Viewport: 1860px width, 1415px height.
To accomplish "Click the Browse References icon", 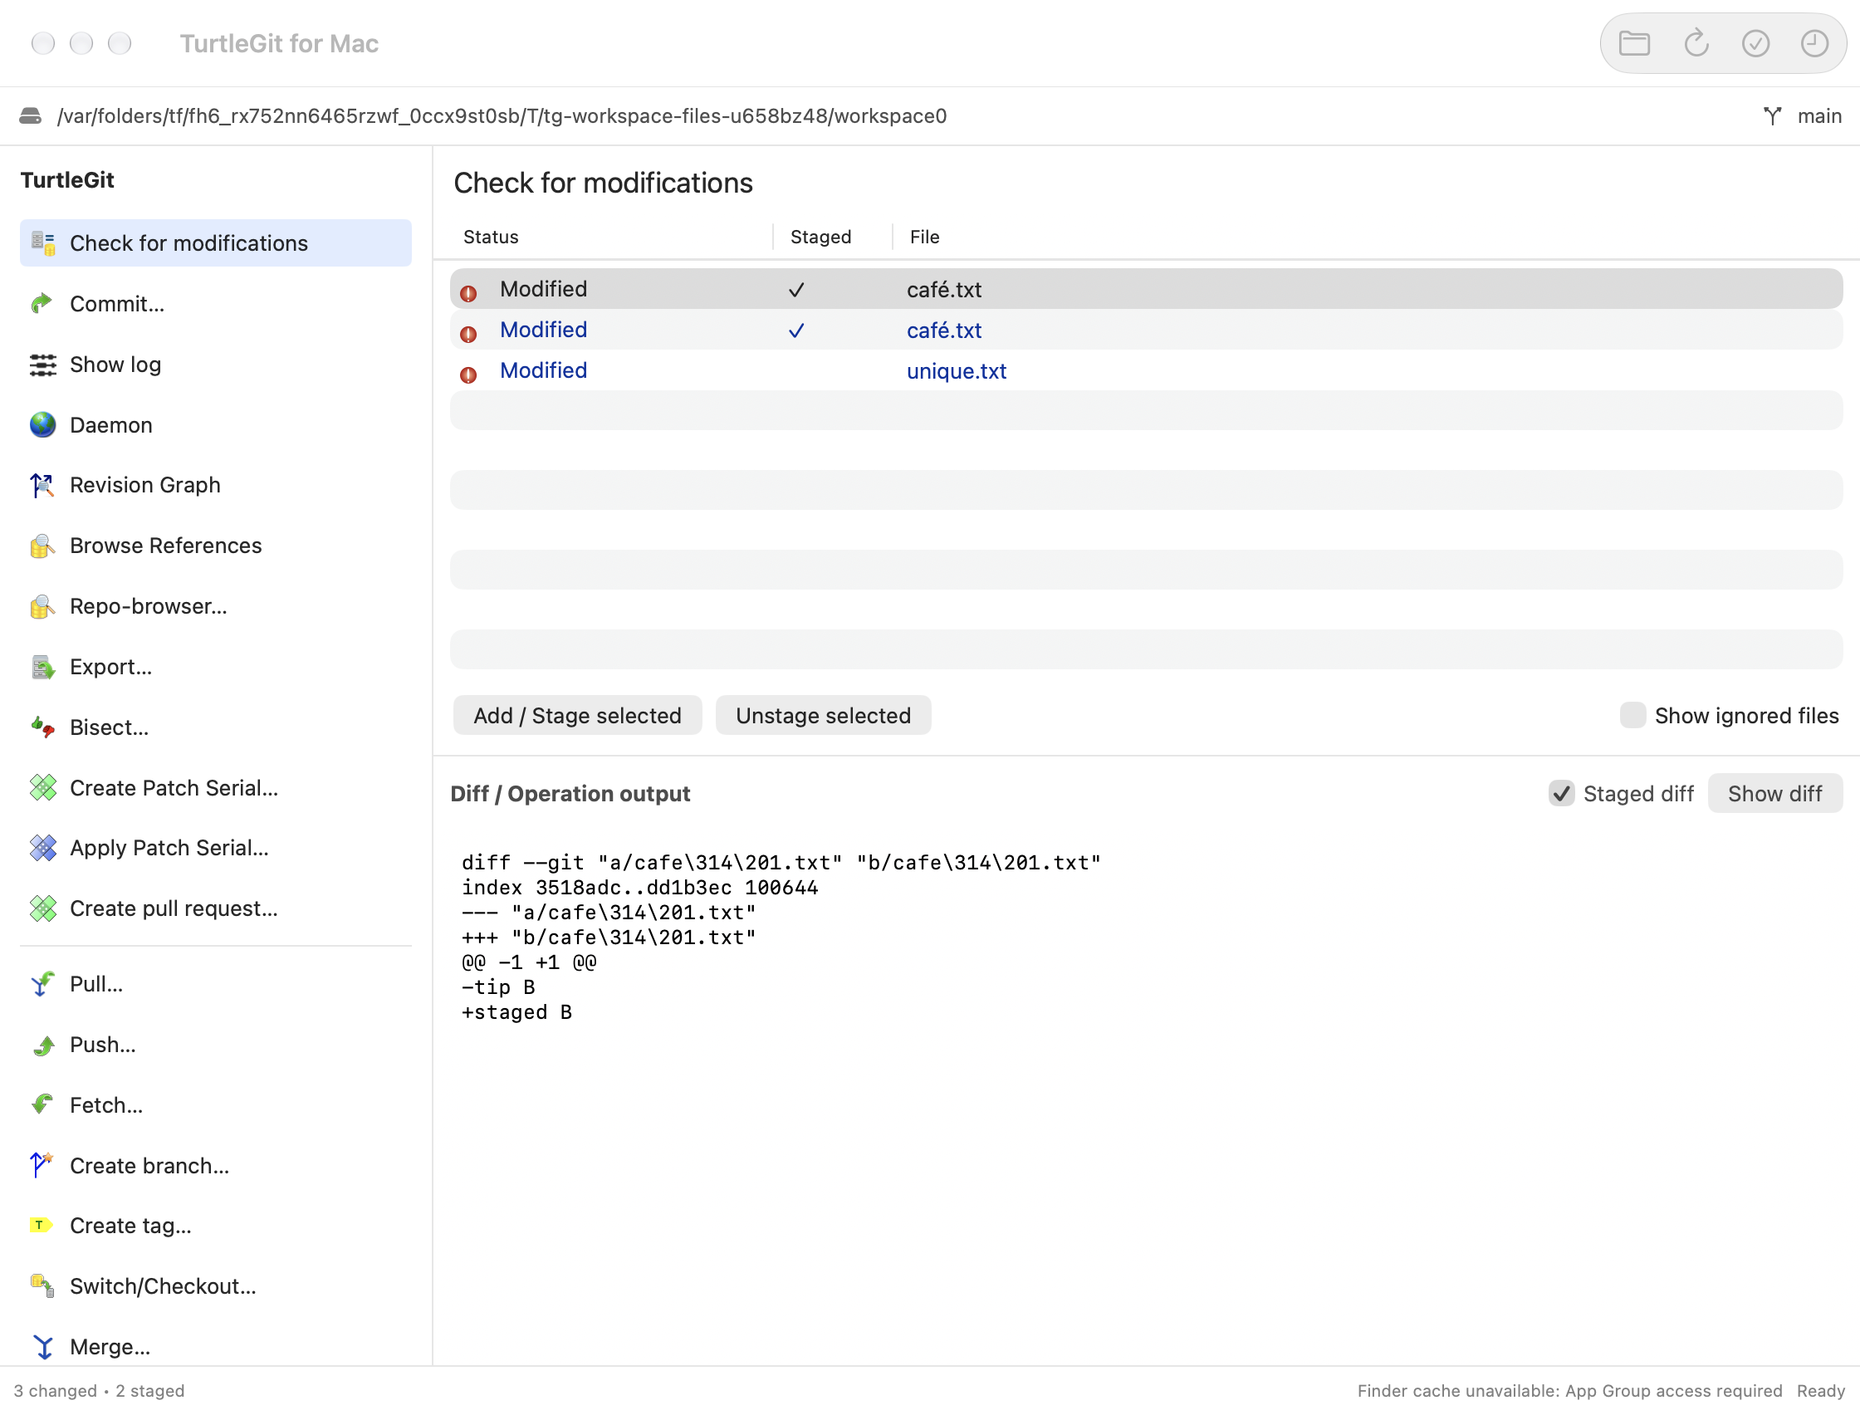I will [x=42, y=546].
